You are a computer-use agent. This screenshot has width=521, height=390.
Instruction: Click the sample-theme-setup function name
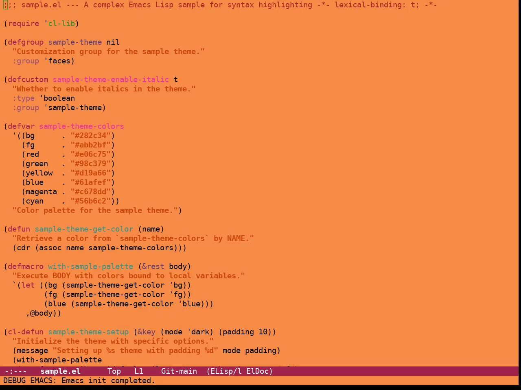88,332
